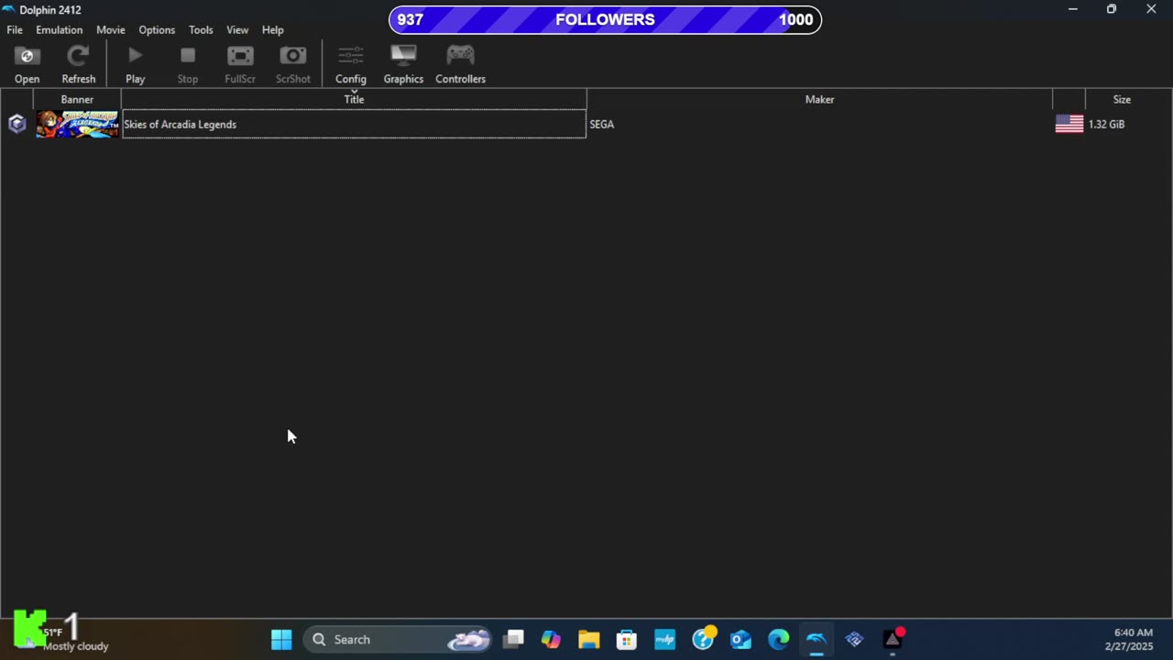Open a game file with Open icon

point(27,65)
